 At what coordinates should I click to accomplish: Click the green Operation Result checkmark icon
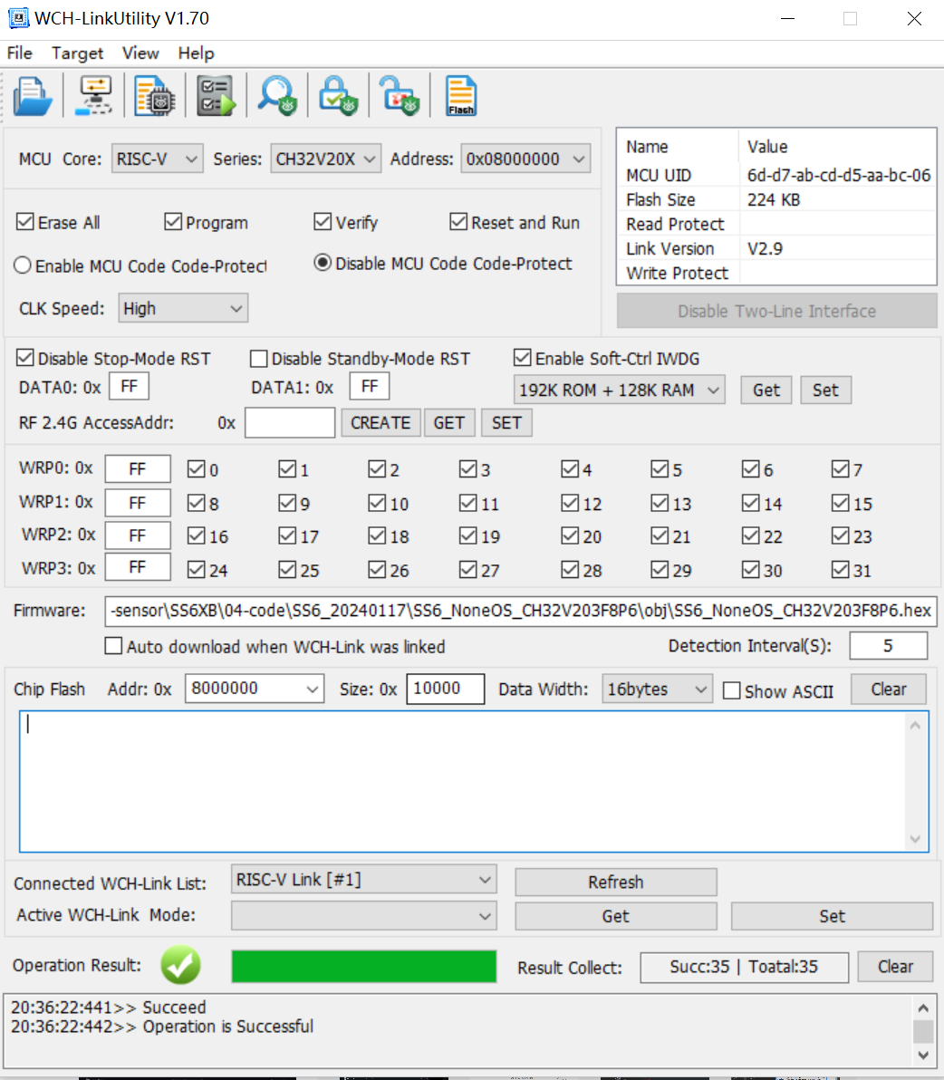(x=181, y=965)
